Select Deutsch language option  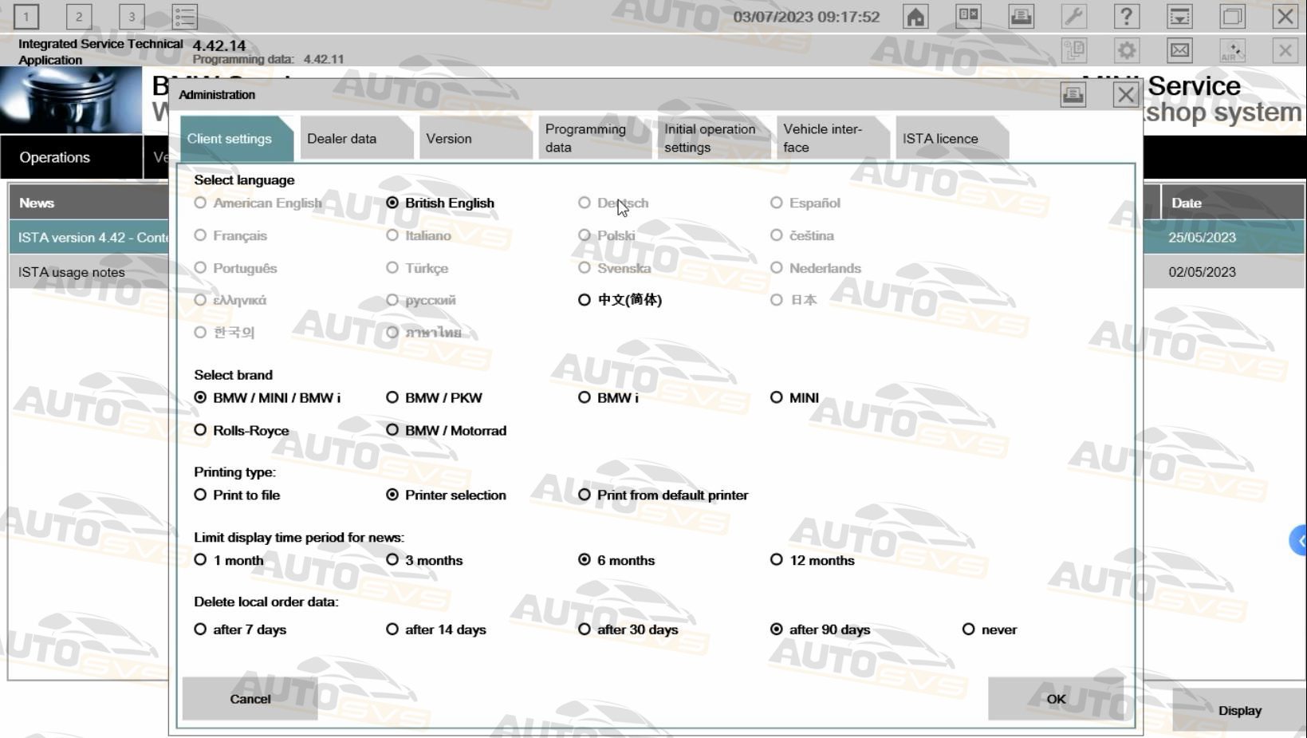tap(613, 203)
